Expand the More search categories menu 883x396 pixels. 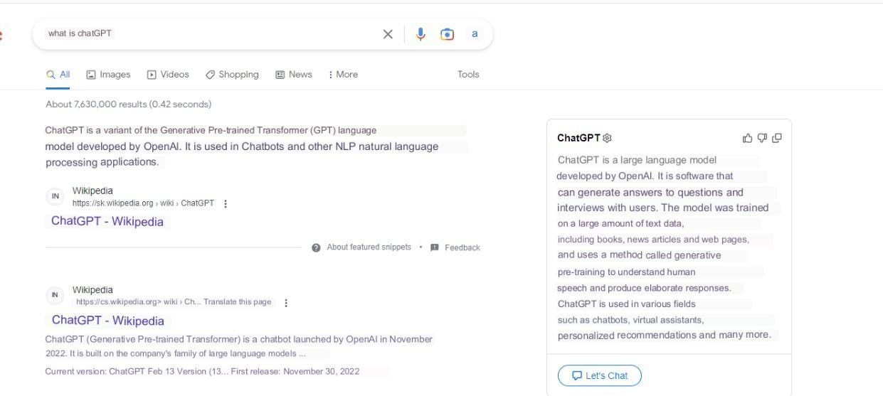click(x=343, y=75)
